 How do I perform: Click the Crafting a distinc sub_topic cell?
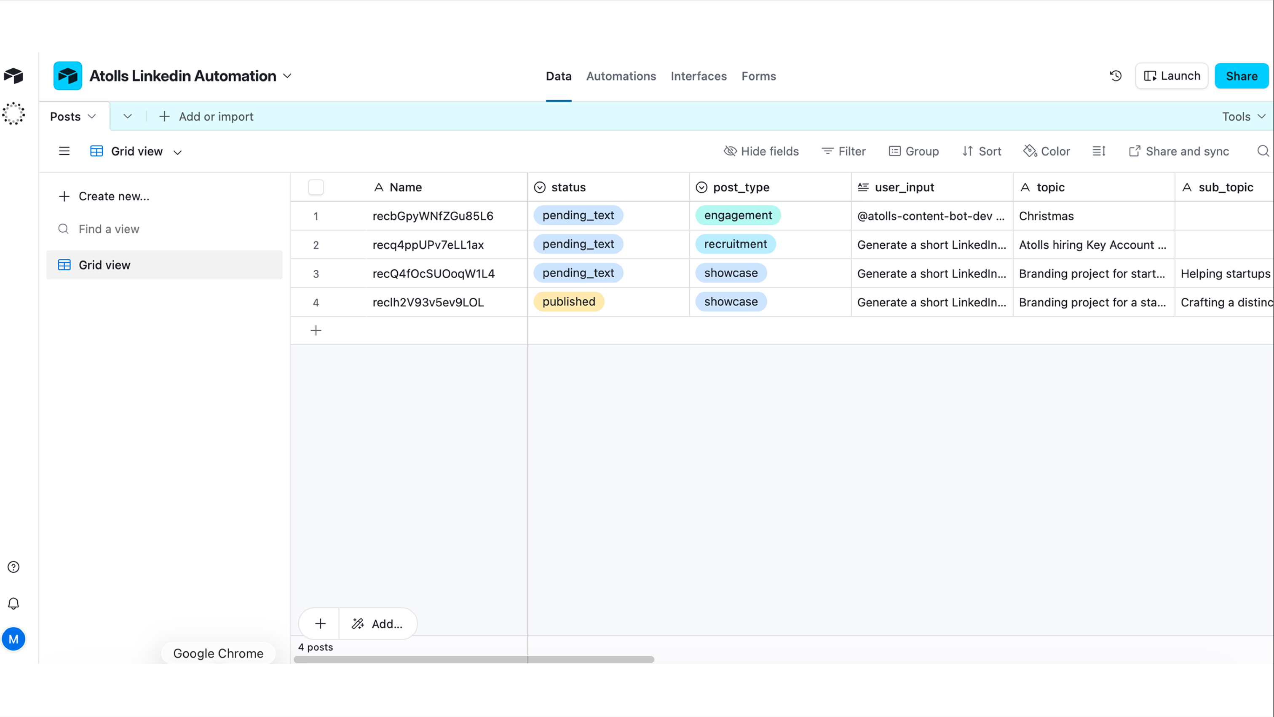(x=1225, y=302)
